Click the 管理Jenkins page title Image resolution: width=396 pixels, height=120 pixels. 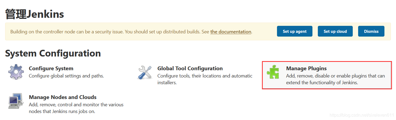pos(34,14)
